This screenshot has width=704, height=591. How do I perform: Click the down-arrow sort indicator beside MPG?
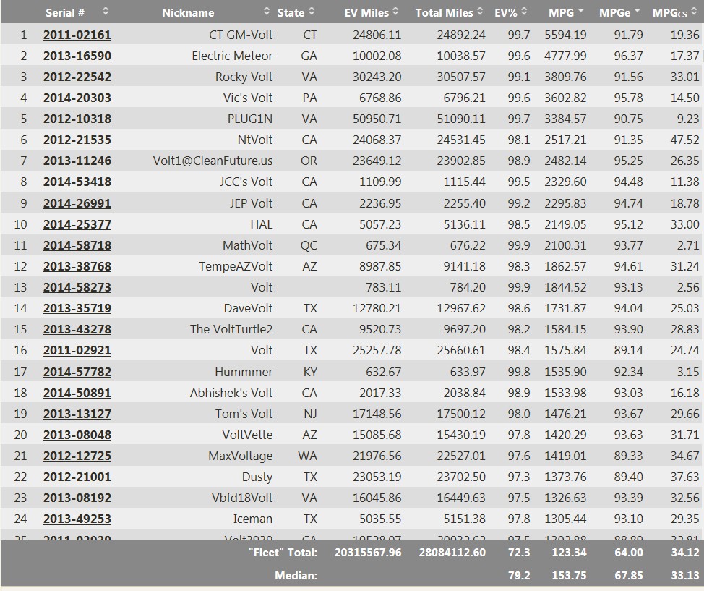(580, 12)
